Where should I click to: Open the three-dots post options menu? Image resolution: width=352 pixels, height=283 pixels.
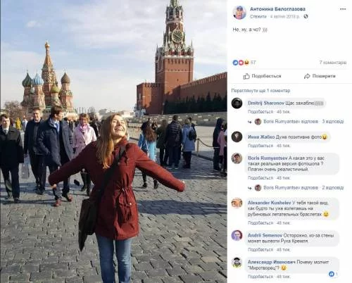pyautogui.click(x=343, y=9)
